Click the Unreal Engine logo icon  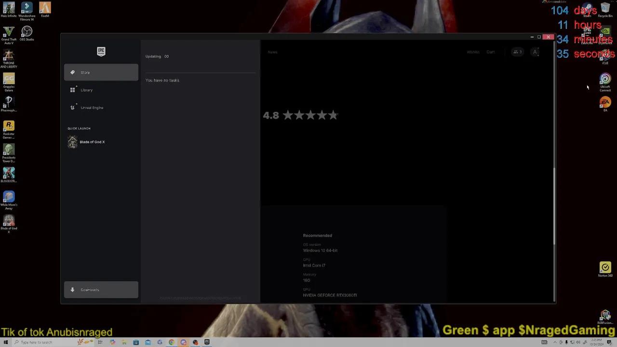point(72,107)
